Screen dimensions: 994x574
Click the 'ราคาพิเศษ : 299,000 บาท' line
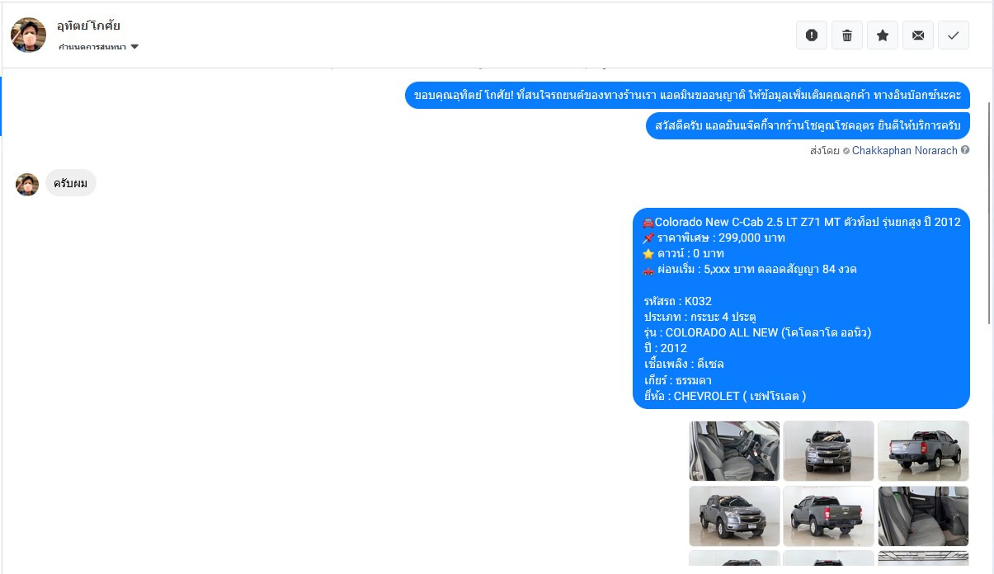tap(714, 238)
